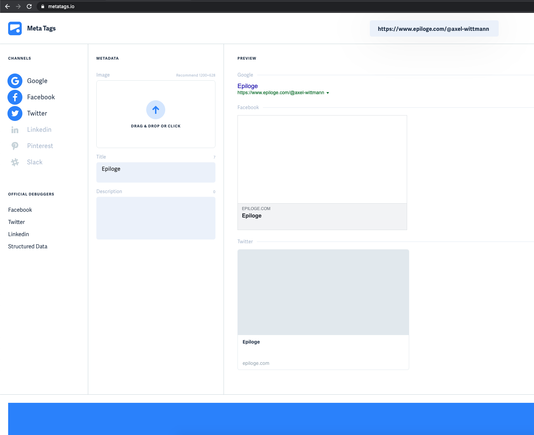Screen dimensions: 534x435
Task: Click the URL field at top right
Action: 434,28
